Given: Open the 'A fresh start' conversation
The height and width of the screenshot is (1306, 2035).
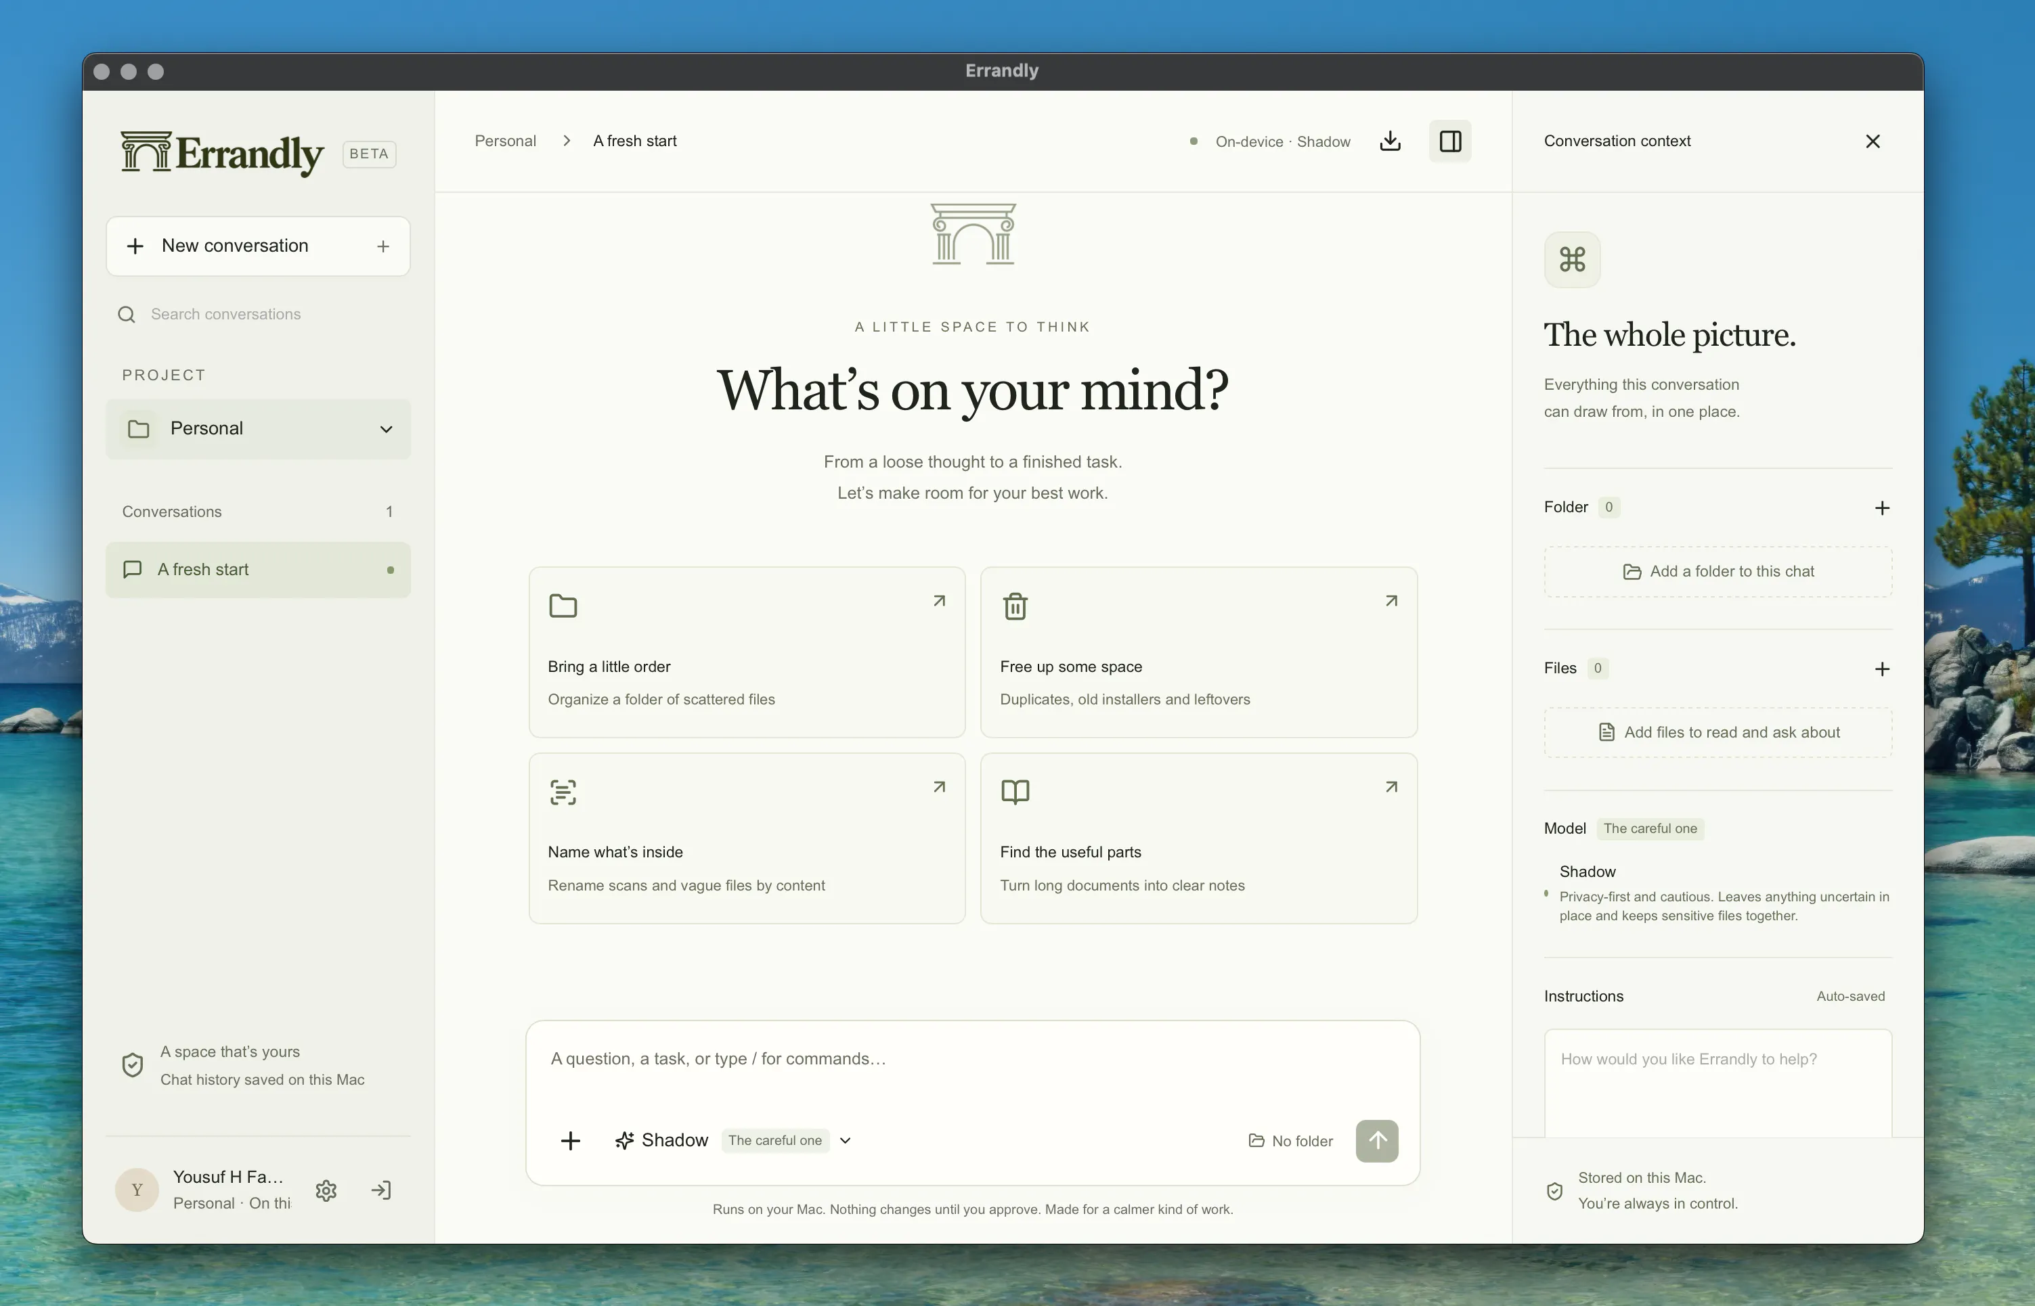Looking at the screenshot, I should tap(258, 570).
